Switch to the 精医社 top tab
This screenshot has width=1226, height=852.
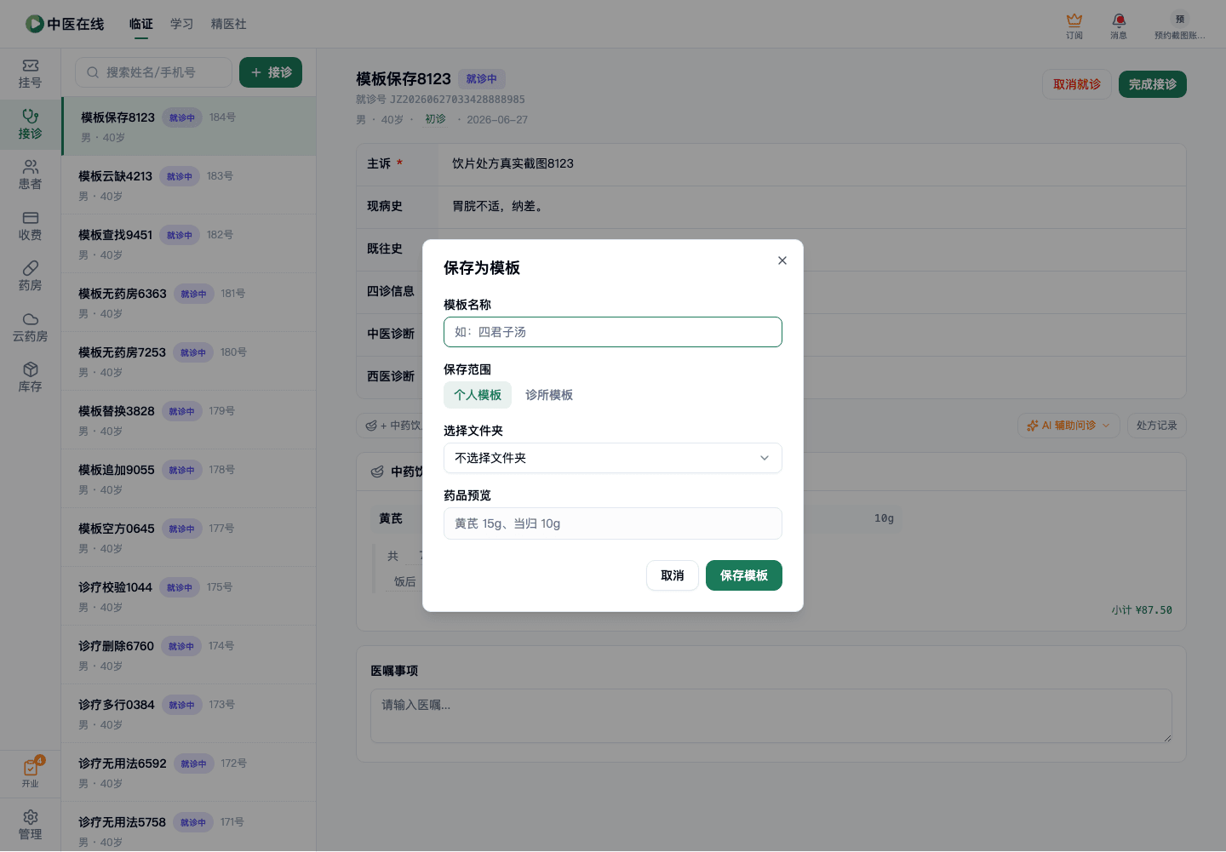(x=229, y=24)
